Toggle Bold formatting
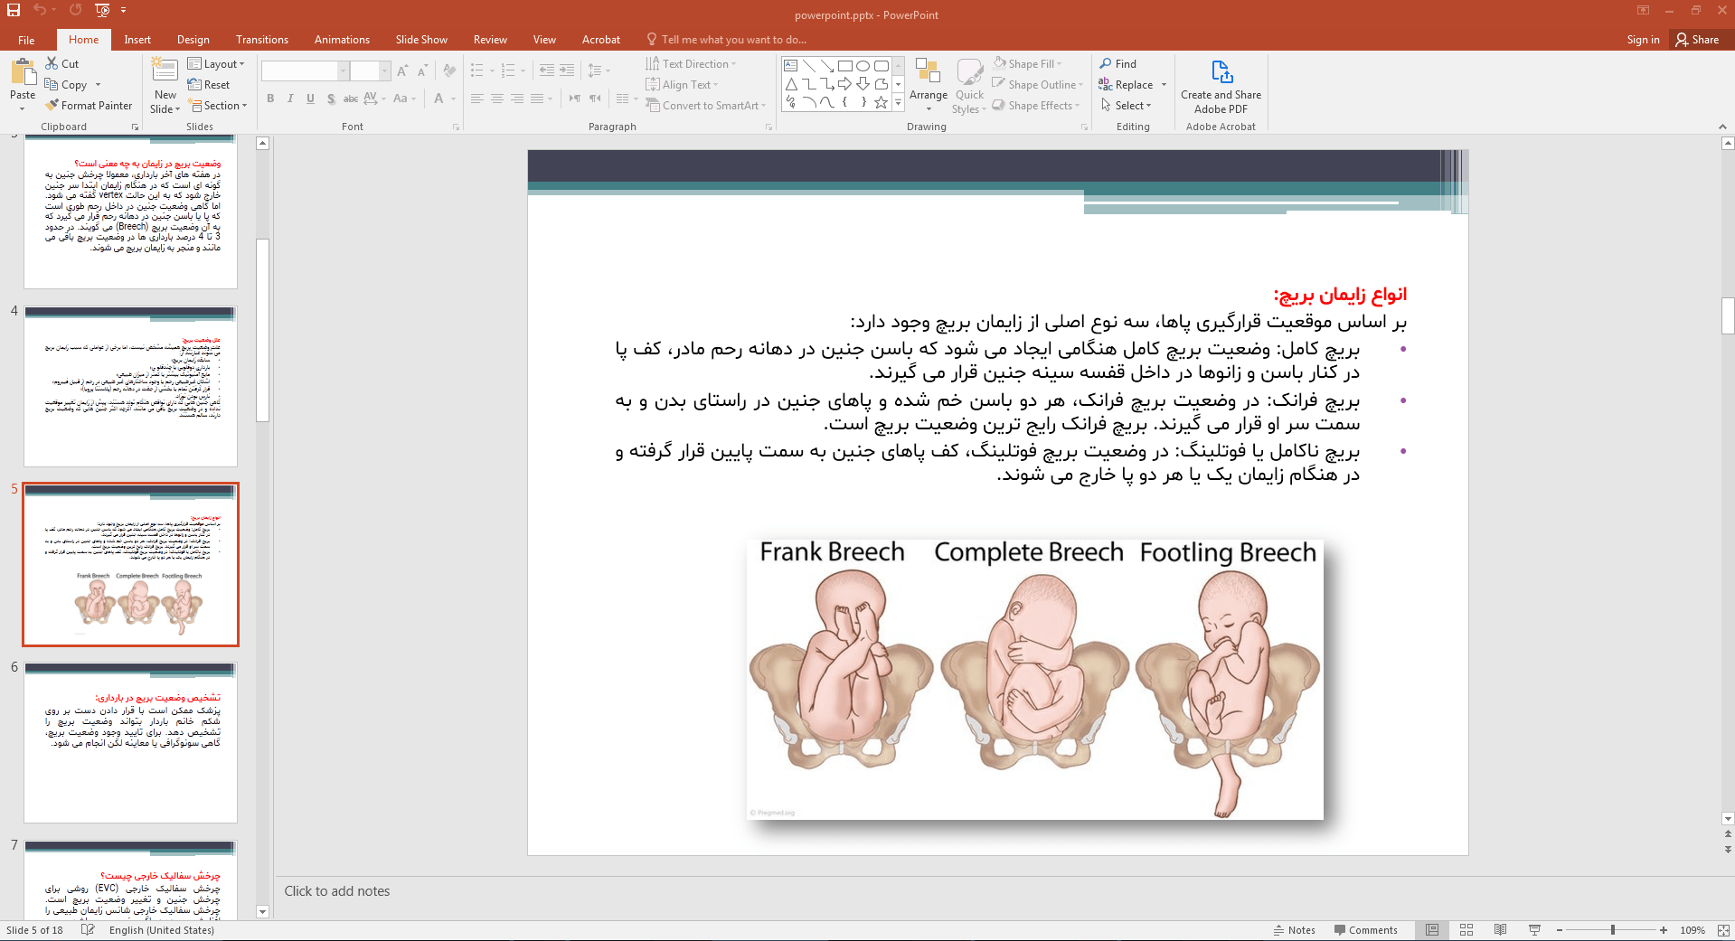1735x941 pixels. tap(270, 99)
